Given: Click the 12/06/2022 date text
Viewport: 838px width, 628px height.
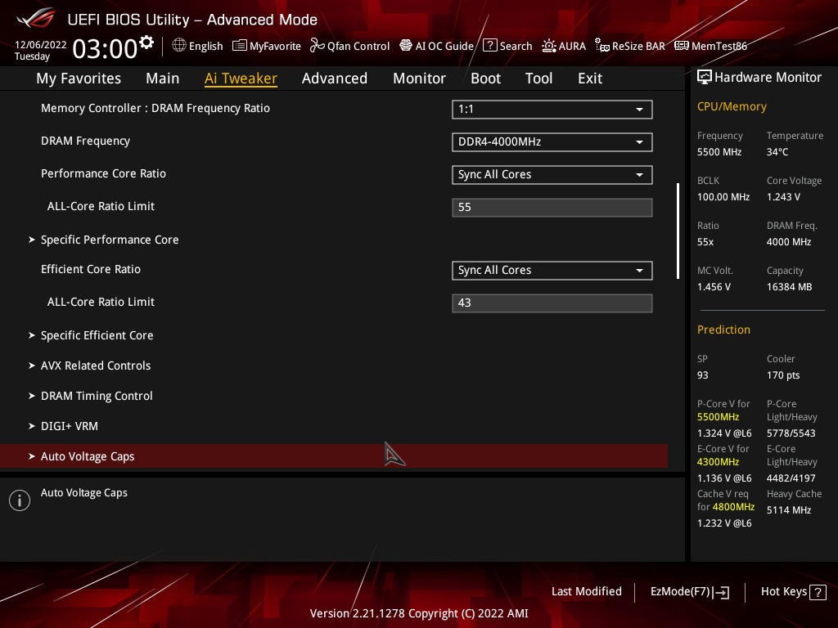Looking at the screenshot, I should 41,44.
